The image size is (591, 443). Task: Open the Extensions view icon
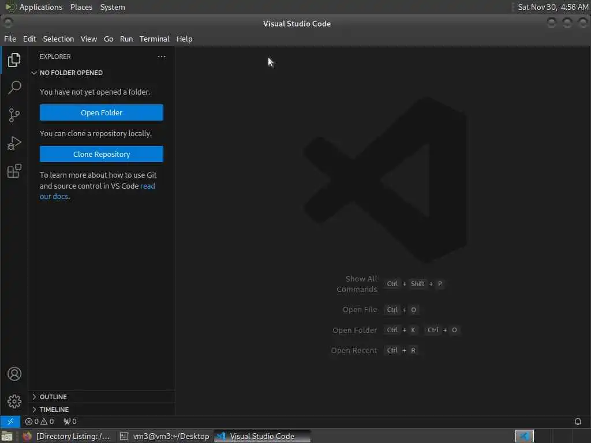click(14, 171)
